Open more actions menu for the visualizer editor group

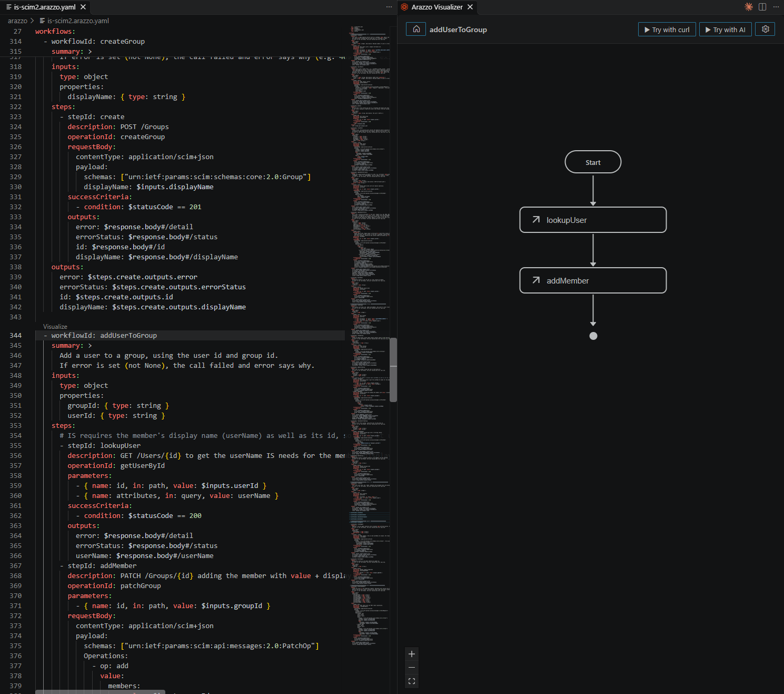coord(776,7)
